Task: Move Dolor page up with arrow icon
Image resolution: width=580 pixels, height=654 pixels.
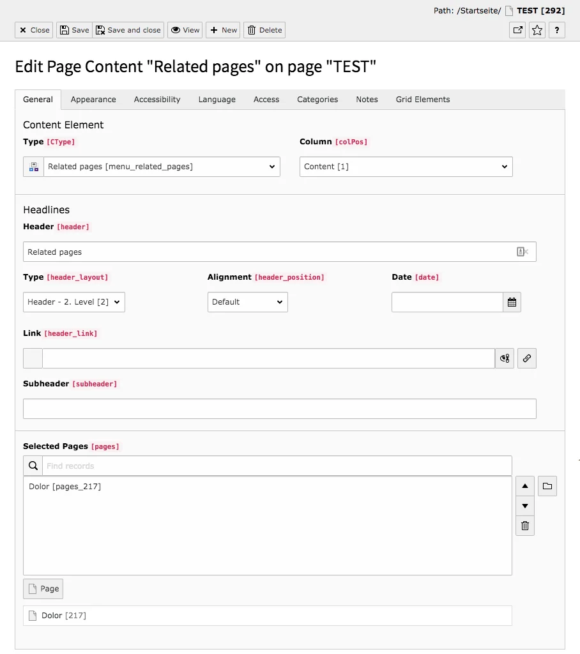Action: 524,486
